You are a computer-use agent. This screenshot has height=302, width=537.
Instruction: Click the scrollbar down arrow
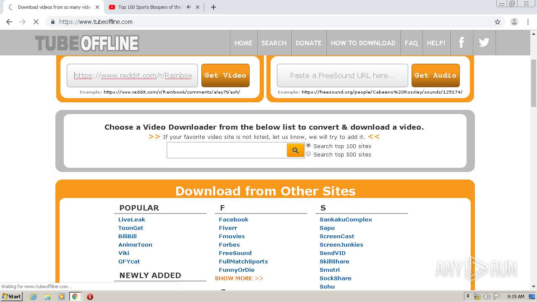[534, 286]
